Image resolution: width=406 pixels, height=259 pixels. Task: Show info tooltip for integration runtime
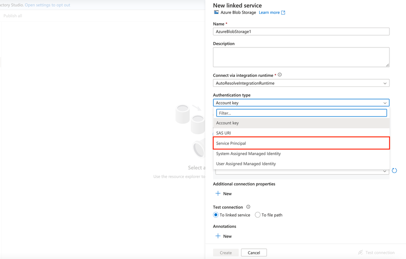[280, 75]
